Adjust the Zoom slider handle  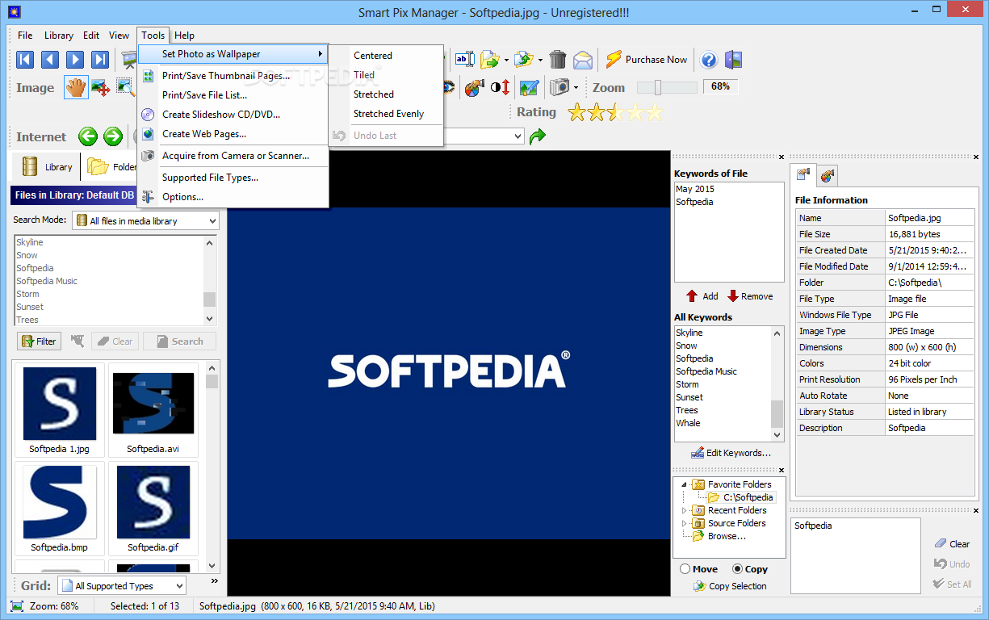(x=658, y=87)
